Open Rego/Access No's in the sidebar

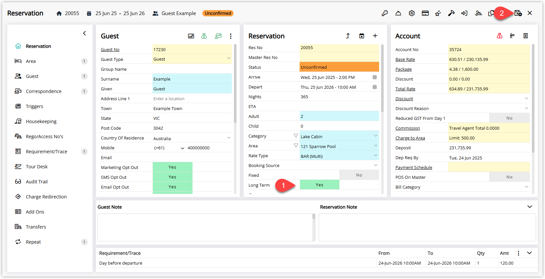pyautogui.click(x=44, y=137)
